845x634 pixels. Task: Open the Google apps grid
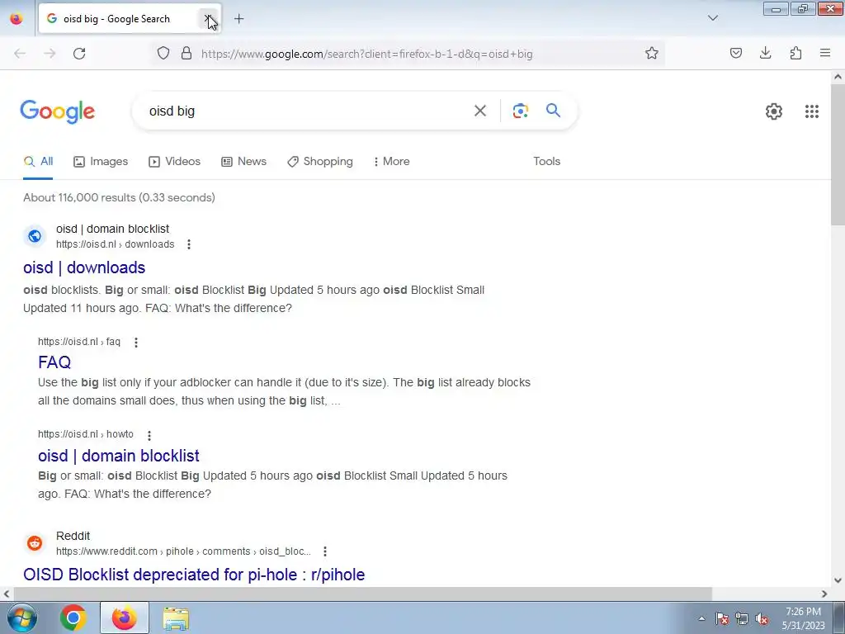pyautogui.click(x=812, y=111)
